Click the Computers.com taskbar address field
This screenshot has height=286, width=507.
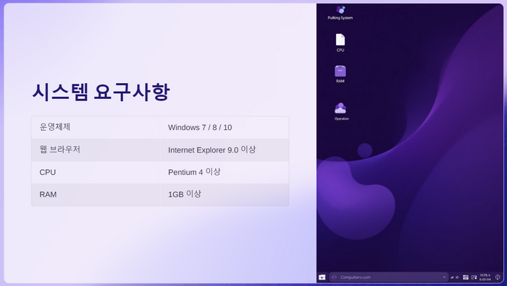click(389, 277)
